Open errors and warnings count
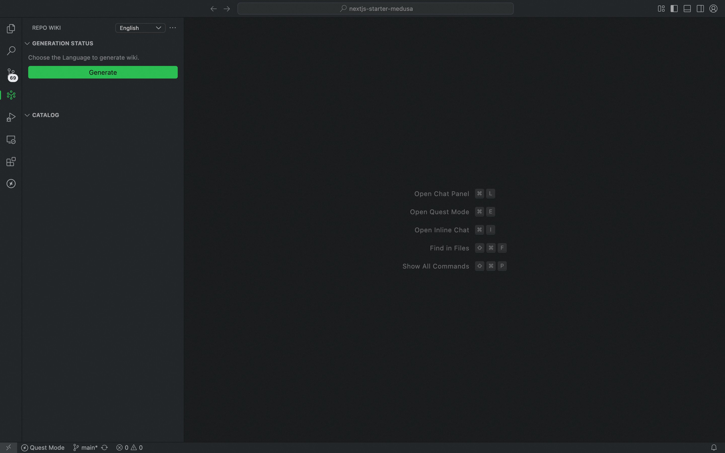Screen dimensions: 725x453 129,447
